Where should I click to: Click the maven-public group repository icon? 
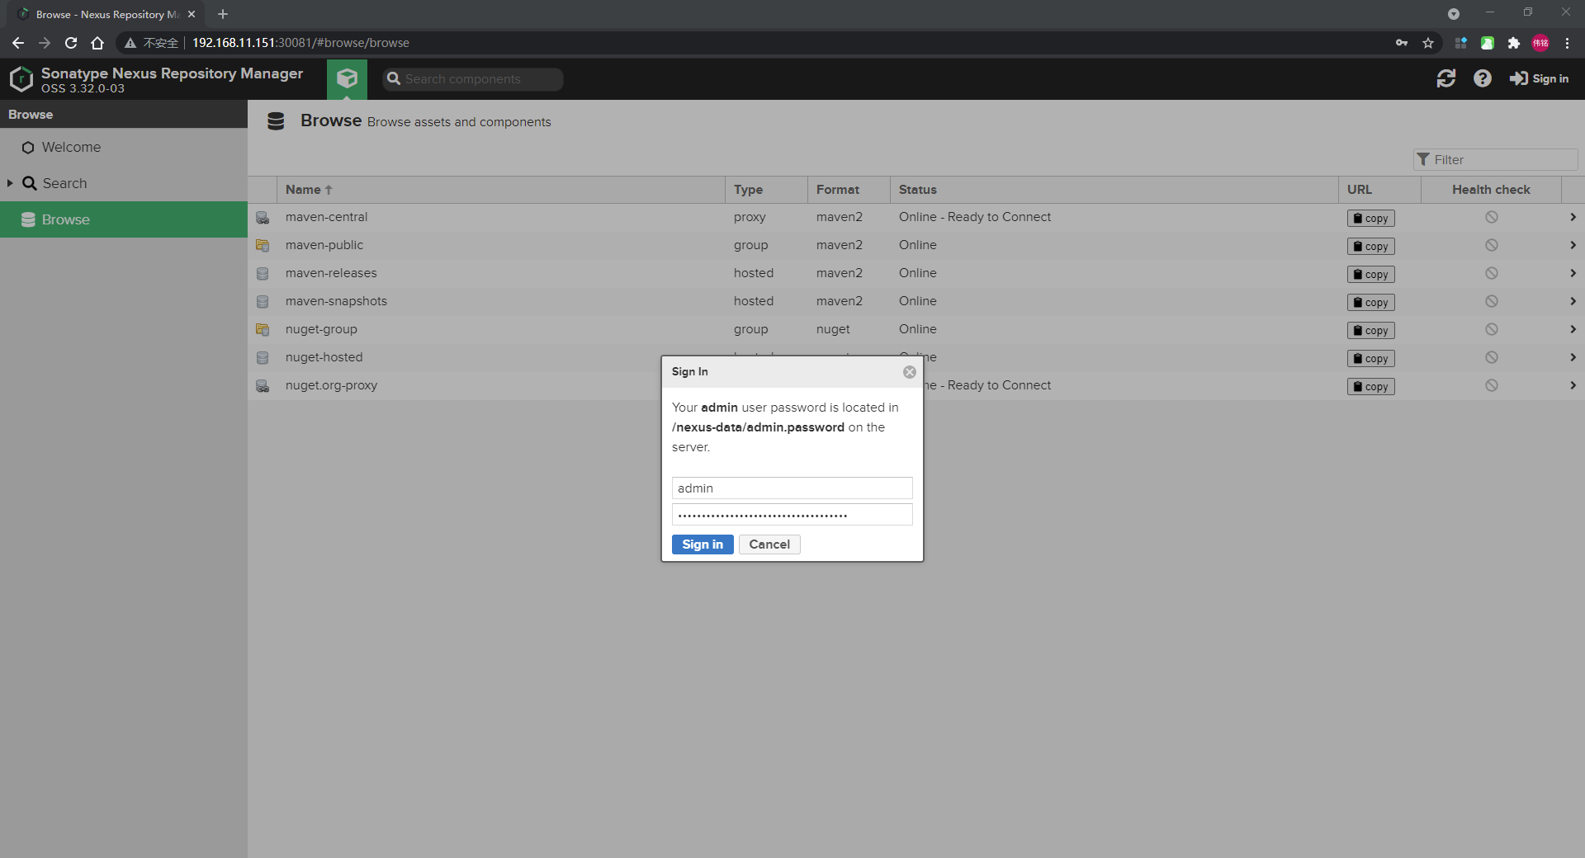pyautogui.click(x=263, y=246)
